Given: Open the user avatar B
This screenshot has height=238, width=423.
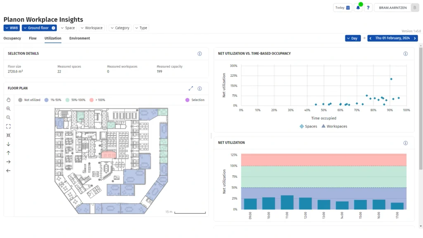Looking at the screenshot, I should (415, 7).
